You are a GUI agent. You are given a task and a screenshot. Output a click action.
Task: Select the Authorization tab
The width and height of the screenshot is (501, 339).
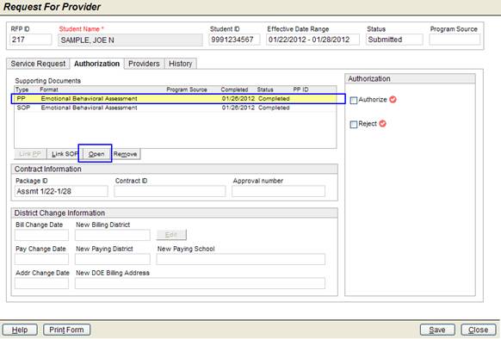[x=96, y=64]
